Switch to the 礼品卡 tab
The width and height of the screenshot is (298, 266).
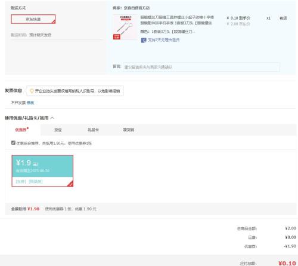click(x=93, y=130)
